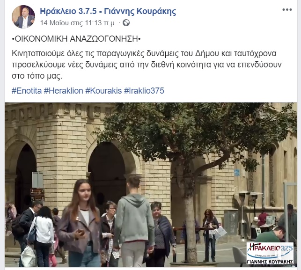
Task: Click the globe public-privacy icon
Action: tap(126, 23)
